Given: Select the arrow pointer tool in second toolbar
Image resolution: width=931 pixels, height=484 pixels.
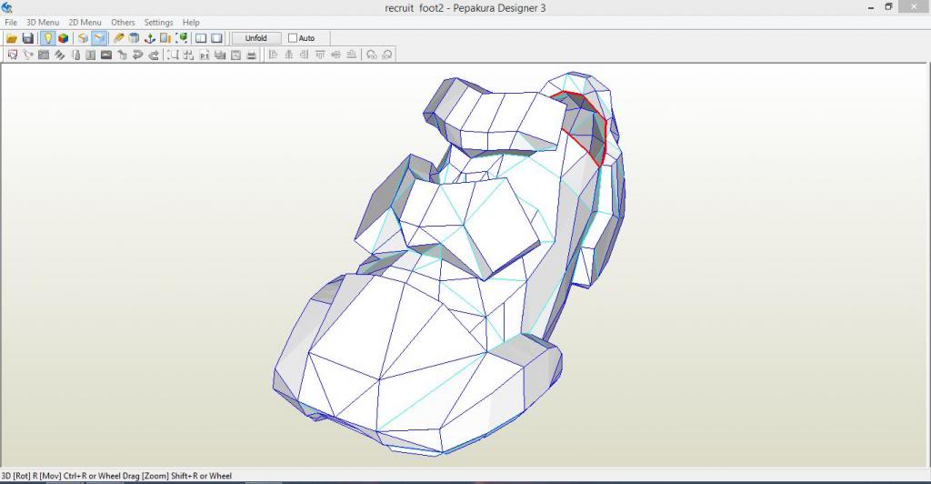Looking at the screenshot, I should 13,55.
